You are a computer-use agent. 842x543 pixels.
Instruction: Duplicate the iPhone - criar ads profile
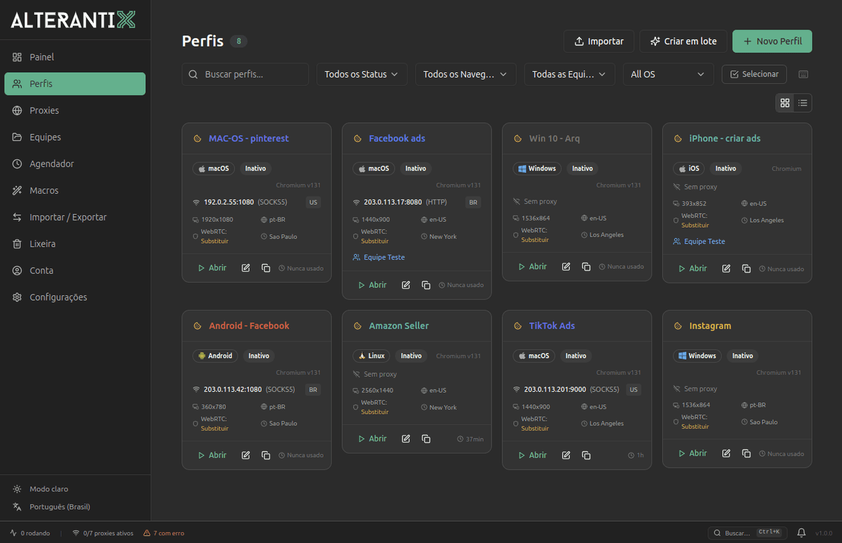(746, 269)
